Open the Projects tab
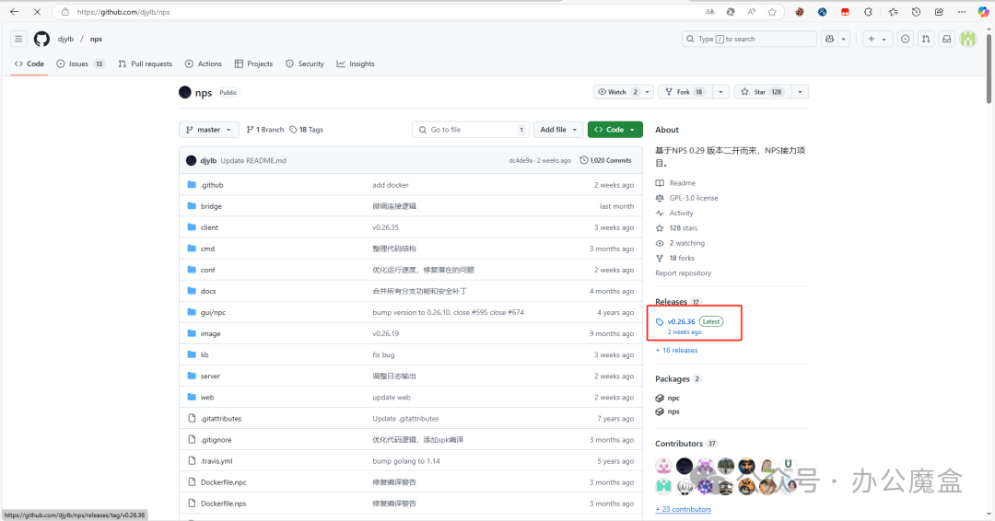This screenshot has height=521, width=995. click(x=254, y=64)
